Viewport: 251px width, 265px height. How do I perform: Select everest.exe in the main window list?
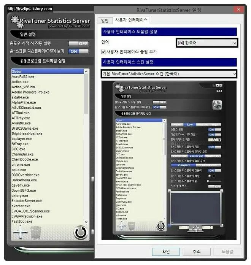[47, 206]
